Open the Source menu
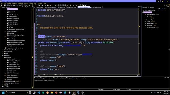170x95 pixels. coord(9,3)
